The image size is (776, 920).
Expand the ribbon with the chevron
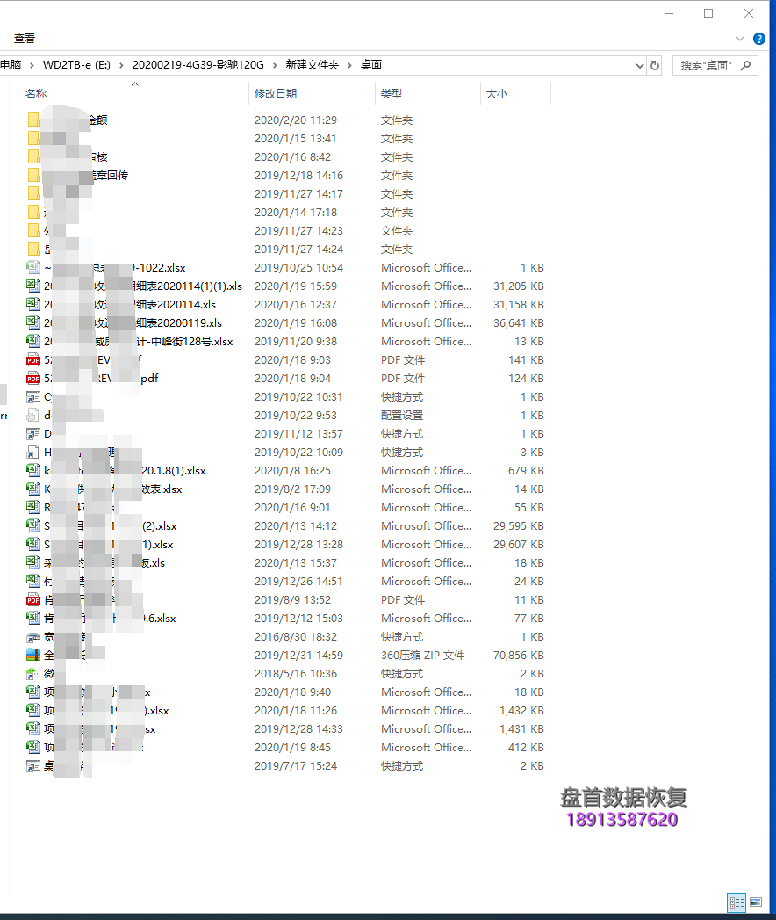740,39
